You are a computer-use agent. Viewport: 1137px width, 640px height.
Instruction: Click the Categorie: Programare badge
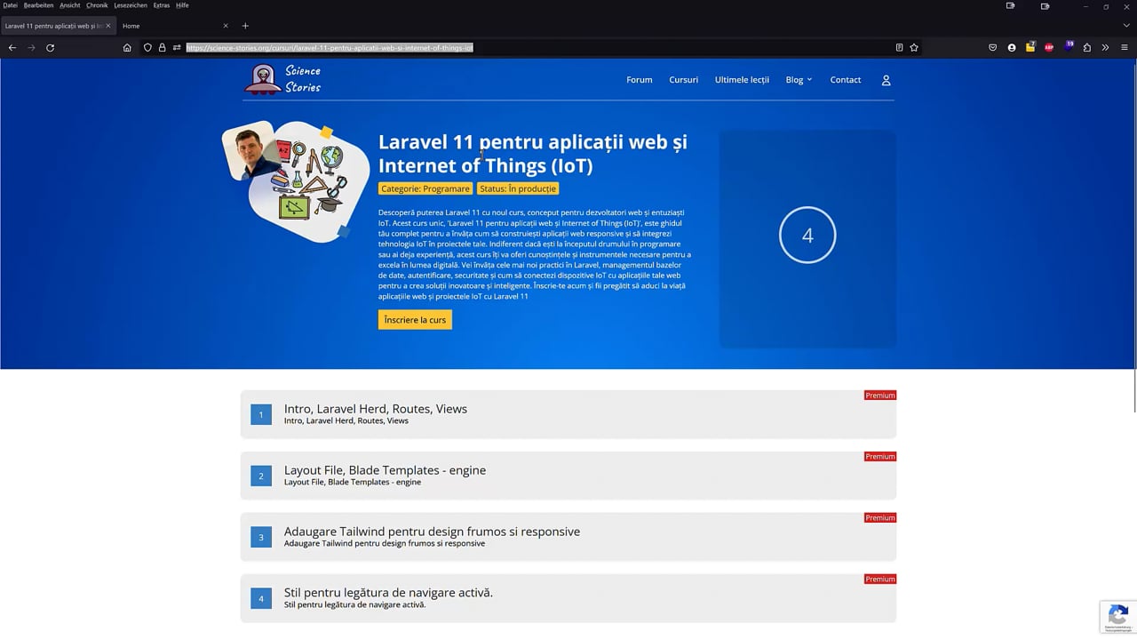coord(425,188)
